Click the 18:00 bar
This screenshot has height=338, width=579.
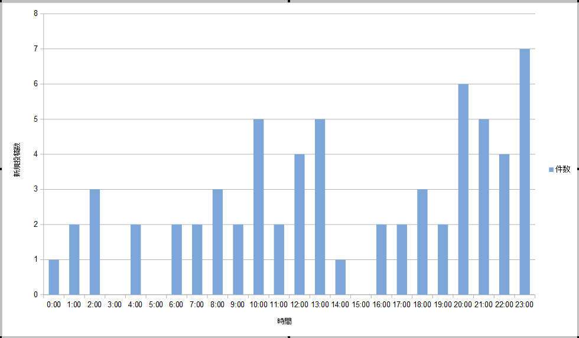(x=422, y=242)
